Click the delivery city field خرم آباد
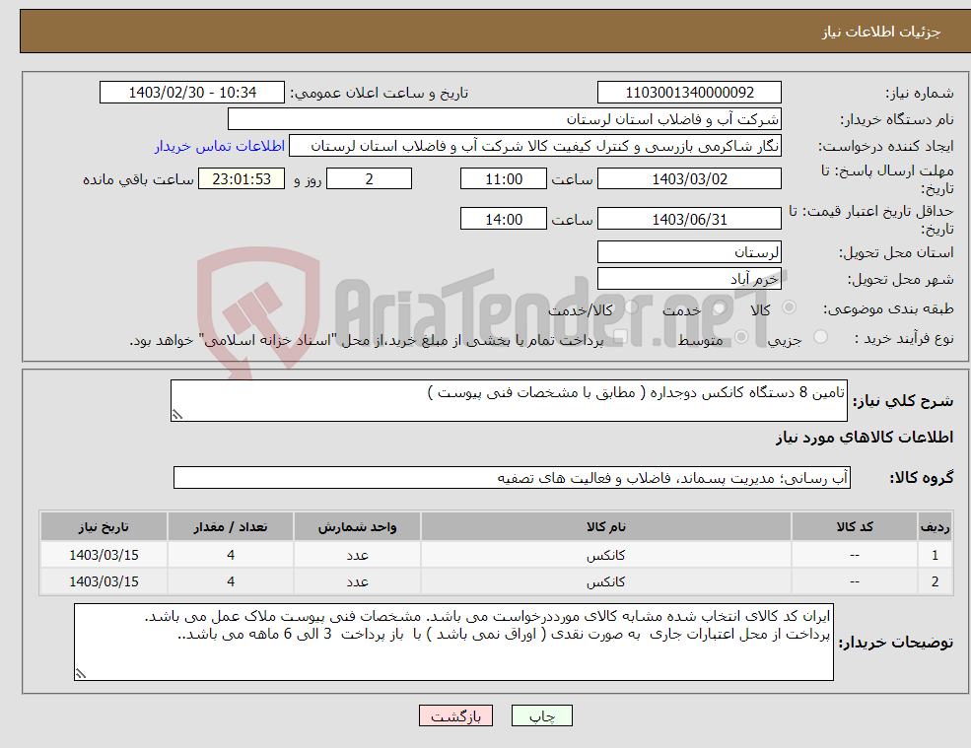The height and width of the screenshot is (748, 971). click(x=689, y=279)
